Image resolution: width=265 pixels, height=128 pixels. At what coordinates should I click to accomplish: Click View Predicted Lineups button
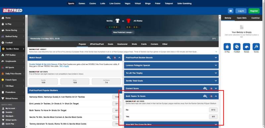click(x=123, y=32)
